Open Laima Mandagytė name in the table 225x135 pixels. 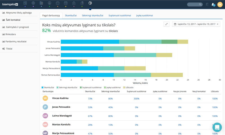tap(62, 116)
